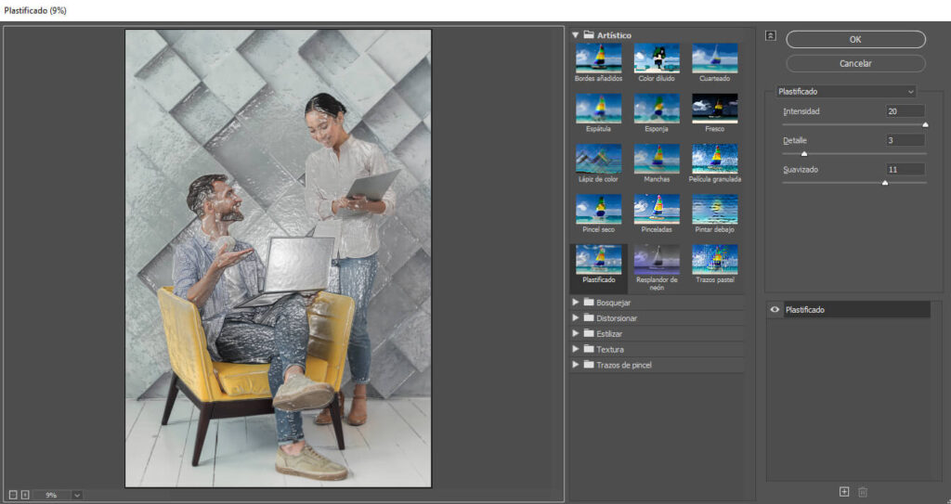Screen dimensions: 951x504
Task: Apply the Manchas filter thumbnail
Action: coord(657,159)
